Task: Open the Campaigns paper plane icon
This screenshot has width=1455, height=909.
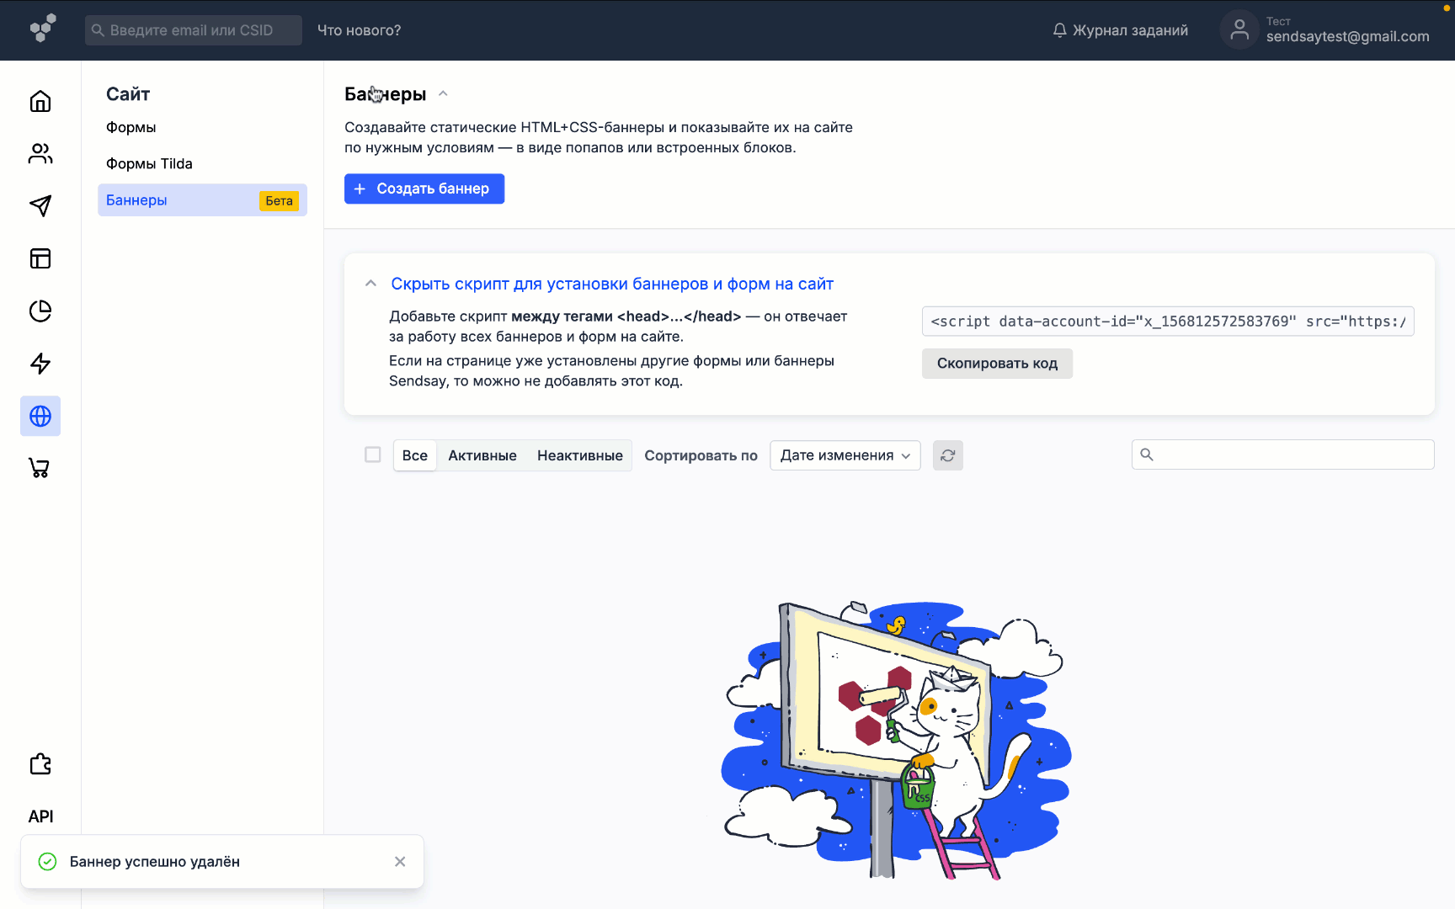Action: point(40,205)
